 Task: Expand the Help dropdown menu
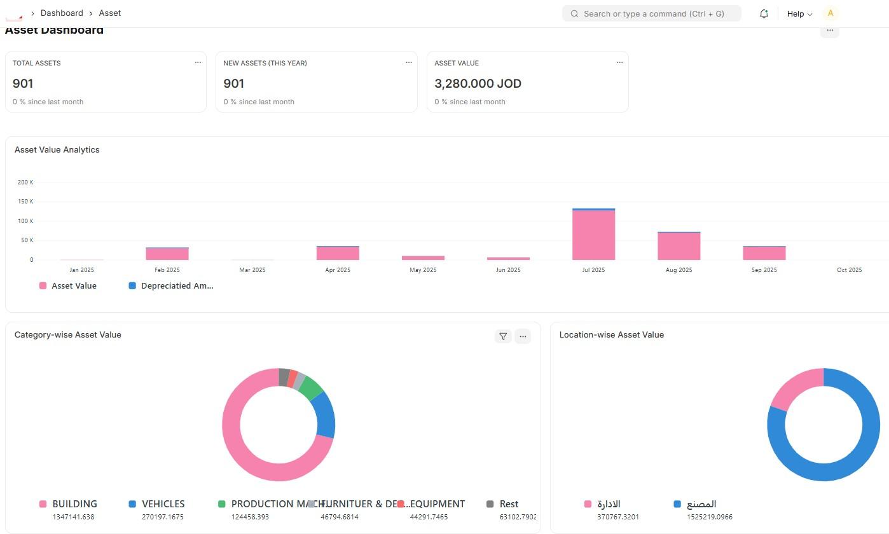pyautogui.click(x=799, y=13)
